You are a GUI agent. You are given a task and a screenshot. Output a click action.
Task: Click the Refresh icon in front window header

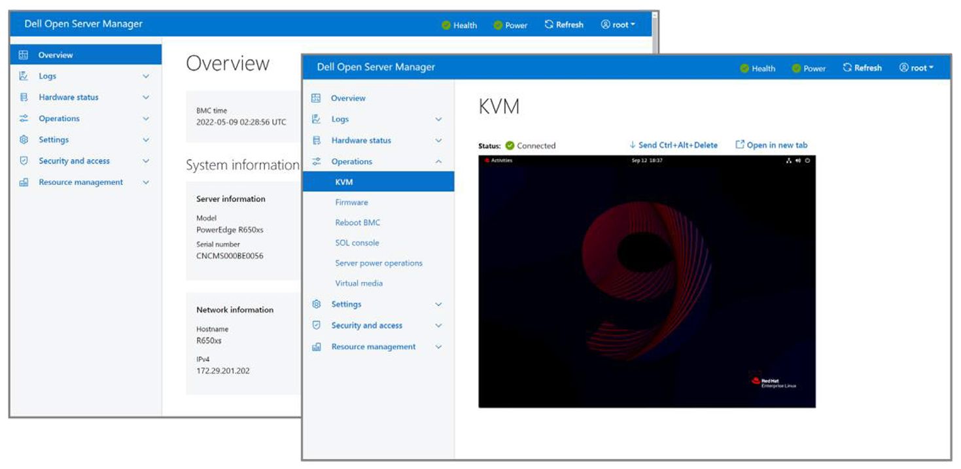point(847,68)
